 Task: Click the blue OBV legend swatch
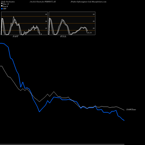[2, 9]
